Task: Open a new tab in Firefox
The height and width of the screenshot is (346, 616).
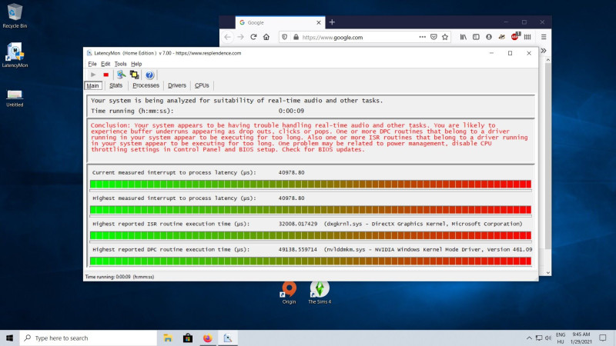Action: pyautogui.click(x=332, y=22)
